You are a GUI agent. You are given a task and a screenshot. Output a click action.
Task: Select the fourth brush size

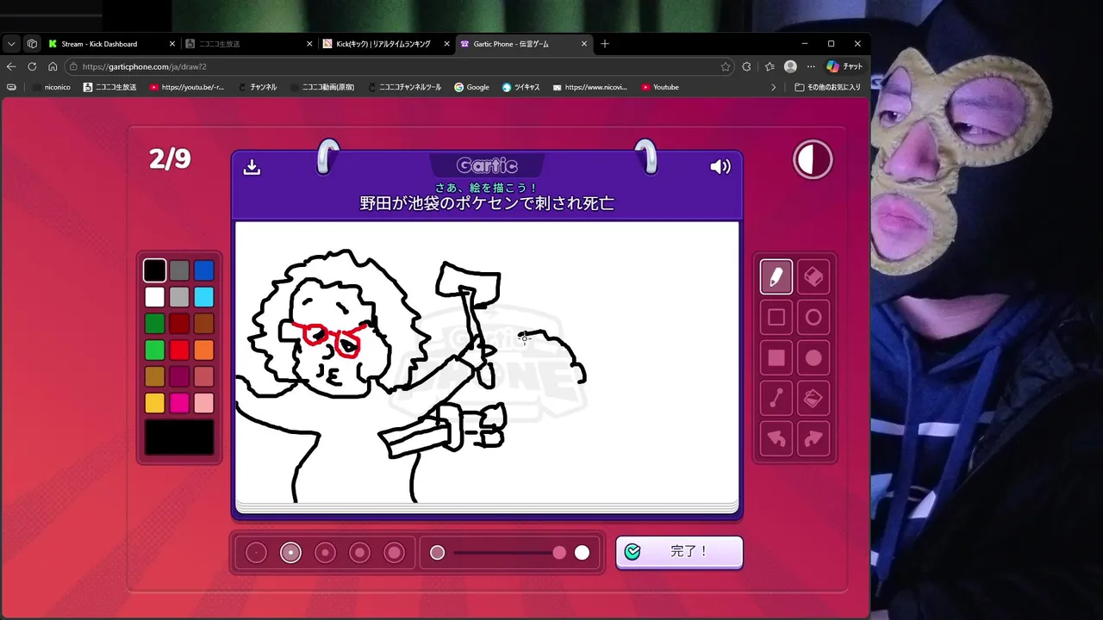point(359,553)
